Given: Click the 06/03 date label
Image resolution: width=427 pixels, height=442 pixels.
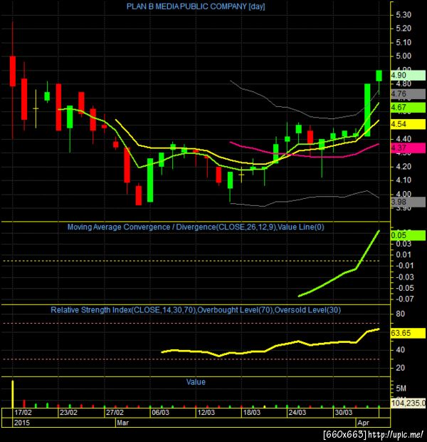Looking at the screenshot, I should tap(160, 413).
